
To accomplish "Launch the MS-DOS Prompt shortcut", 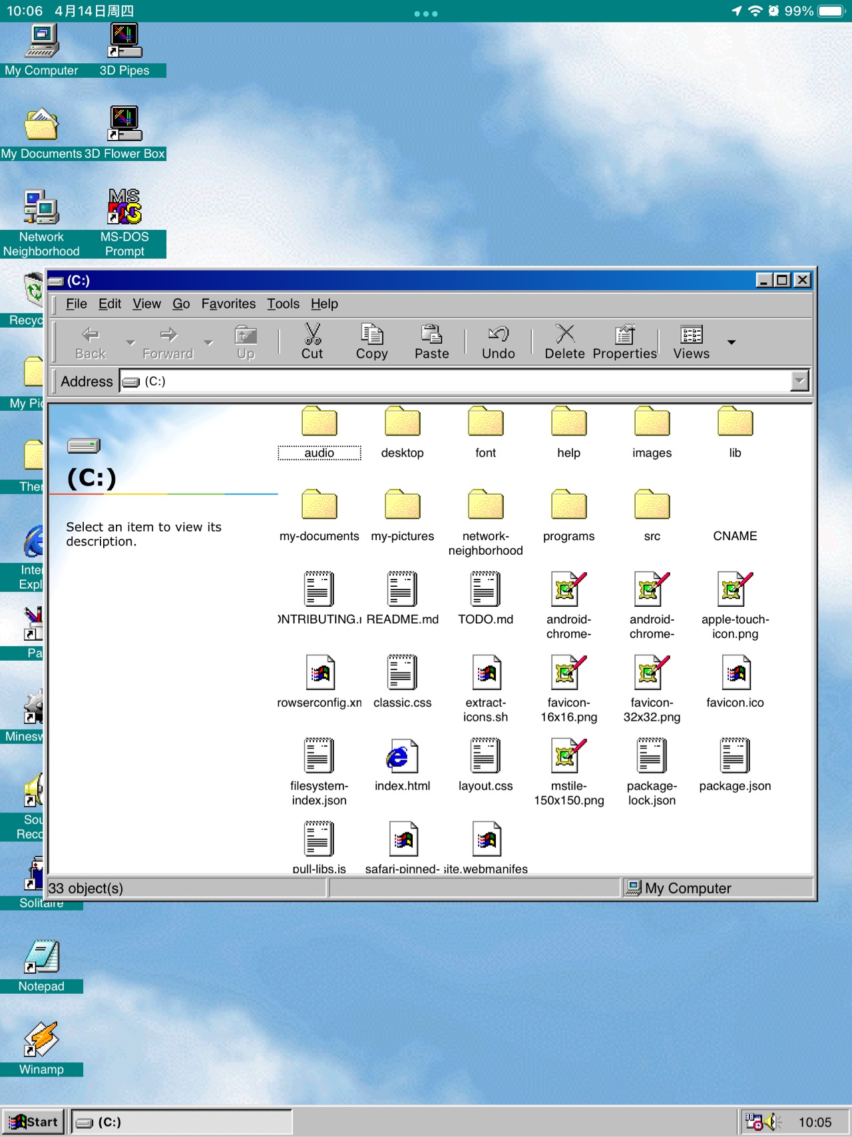I will tap(124, 224).
